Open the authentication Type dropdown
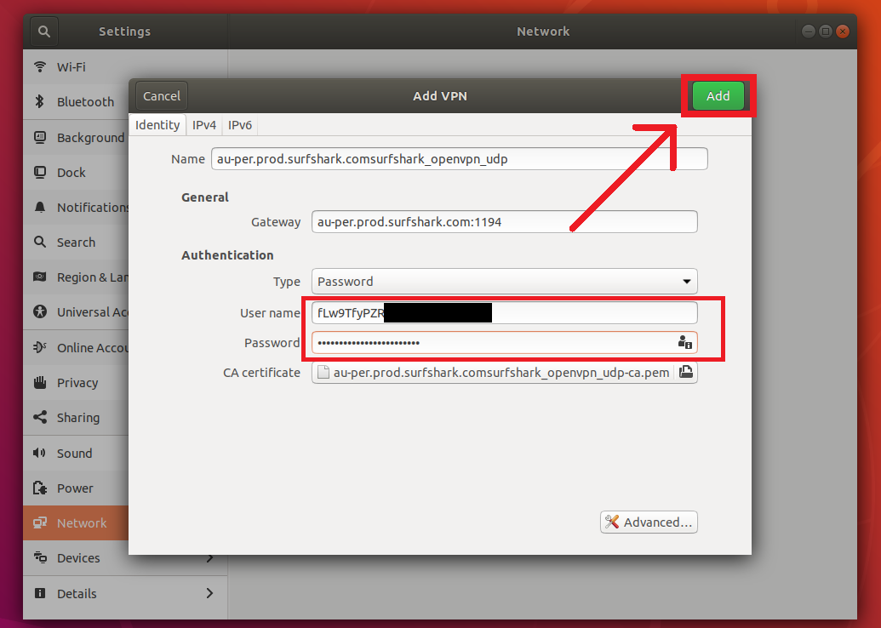Viewport: 881px width, 628px height. point(504,282)
